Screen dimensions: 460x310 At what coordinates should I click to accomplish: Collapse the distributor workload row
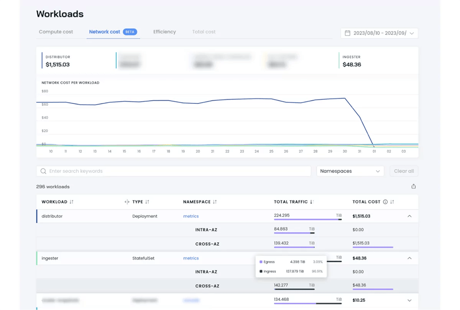(x=409, y=216)
